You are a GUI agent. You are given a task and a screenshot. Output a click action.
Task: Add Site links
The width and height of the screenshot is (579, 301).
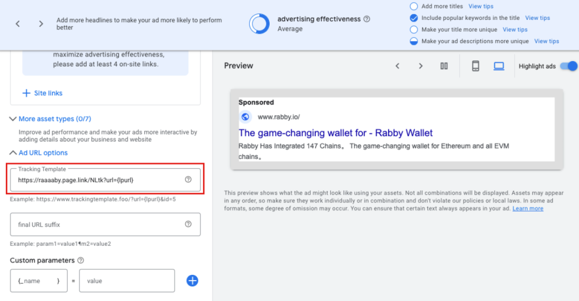pyautogui.click(x=42, y=93)
